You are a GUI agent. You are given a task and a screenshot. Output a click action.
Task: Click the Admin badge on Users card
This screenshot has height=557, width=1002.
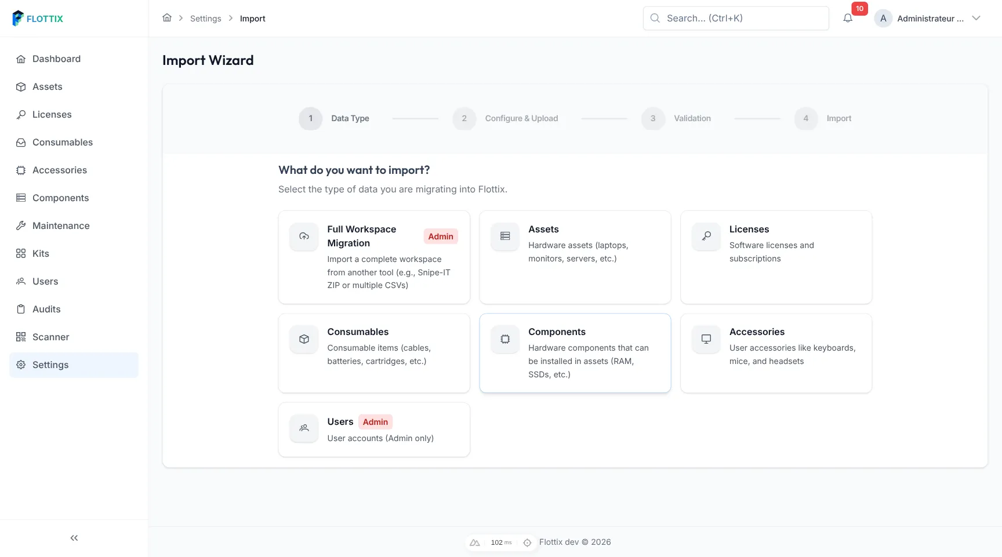375,422
